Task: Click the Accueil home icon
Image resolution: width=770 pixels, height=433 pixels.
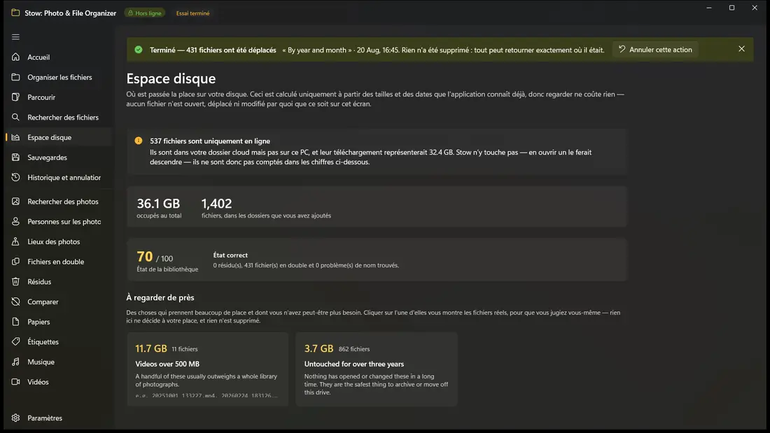Action: [15, 57]
